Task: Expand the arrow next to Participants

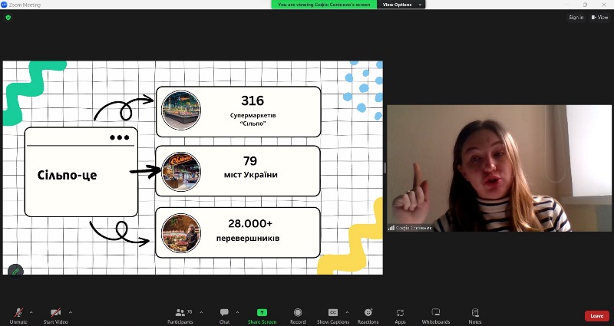Action: coord(201,312)
